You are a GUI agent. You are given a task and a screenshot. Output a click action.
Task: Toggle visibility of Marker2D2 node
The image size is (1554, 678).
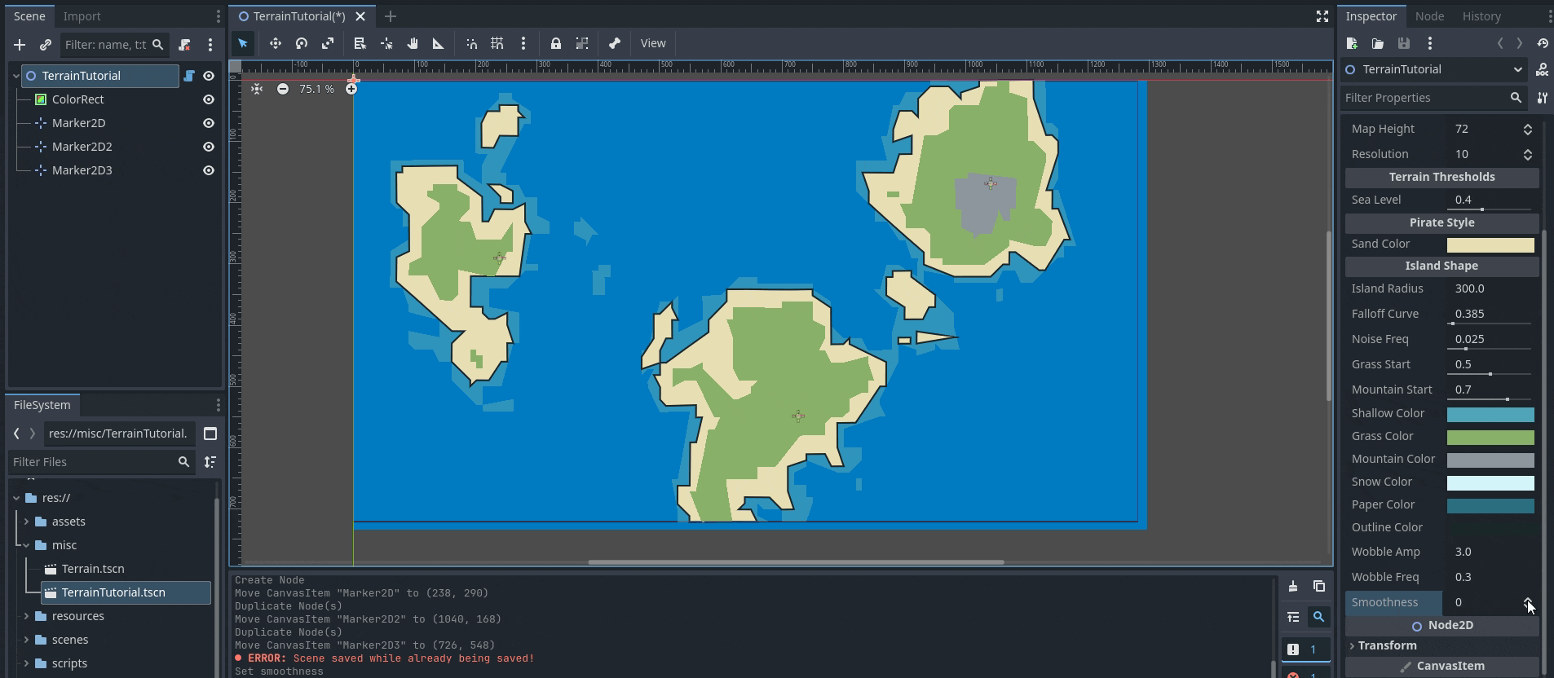pyautogui.click(x=209, y=147)
